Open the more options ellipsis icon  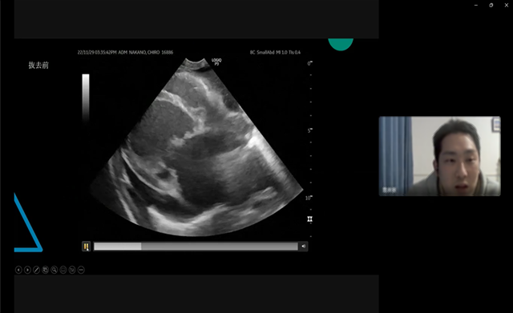[x=81, y=270]
